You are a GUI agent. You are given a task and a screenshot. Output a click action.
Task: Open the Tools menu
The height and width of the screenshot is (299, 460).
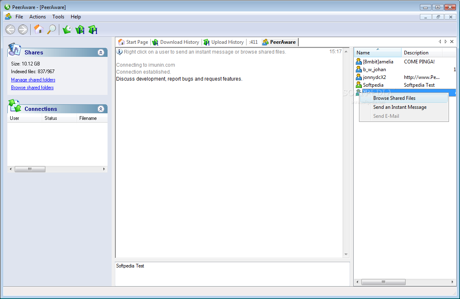[58, 17]
